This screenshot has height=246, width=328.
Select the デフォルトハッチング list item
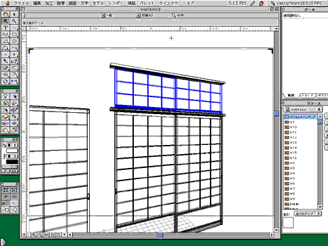click(x=301, y=117)
